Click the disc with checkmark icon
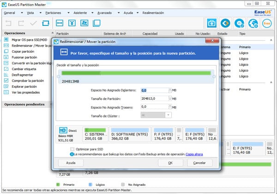 (x=239, y=23)
